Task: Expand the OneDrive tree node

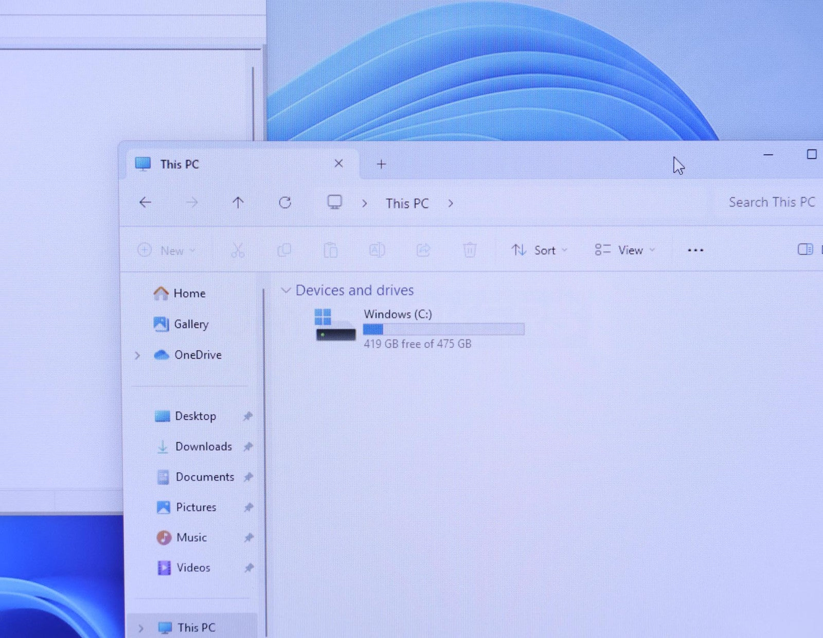Action: 137,355
